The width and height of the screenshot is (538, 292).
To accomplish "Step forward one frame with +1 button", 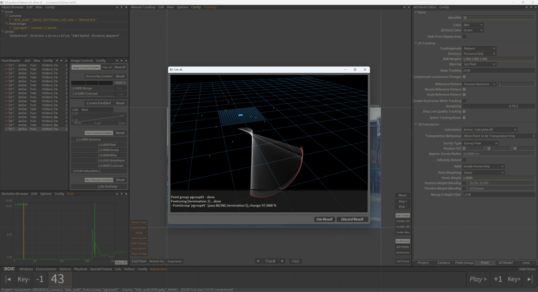I will (x=498, y=279).
